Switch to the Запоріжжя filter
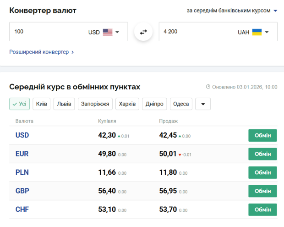Image resolution: width=284 pixels, height=227 pixels. [x=95, y=104]
